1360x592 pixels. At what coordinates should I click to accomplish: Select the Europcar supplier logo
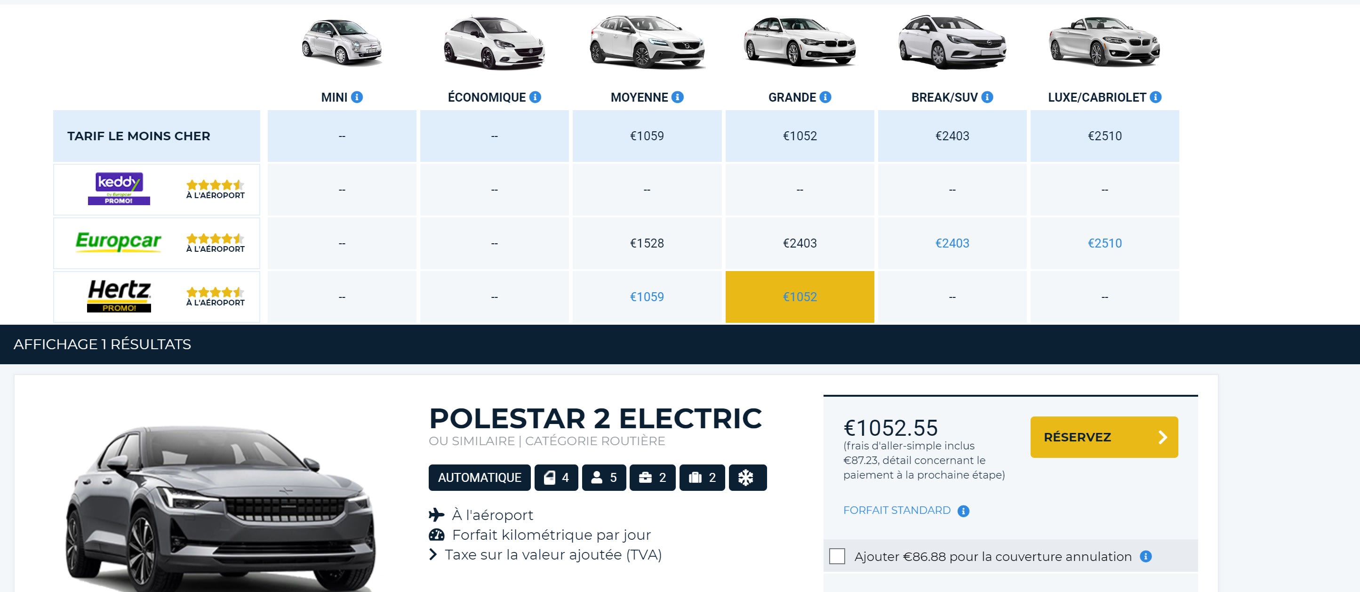point(118,242)
